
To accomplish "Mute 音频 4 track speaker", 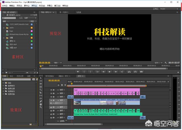I will point(51,117).
